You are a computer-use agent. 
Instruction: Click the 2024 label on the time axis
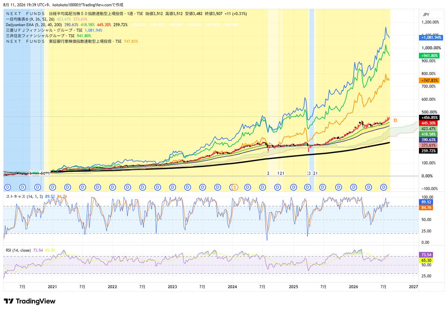coord(233,287)
